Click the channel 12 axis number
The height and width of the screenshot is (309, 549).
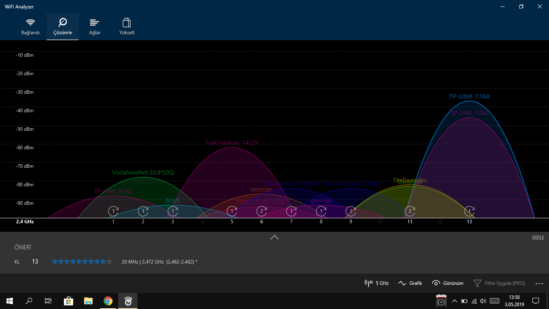tap(440, 222)
